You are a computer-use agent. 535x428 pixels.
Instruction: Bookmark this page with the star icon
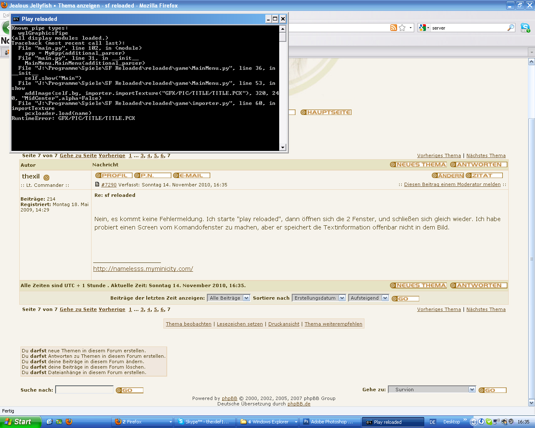coord(402,28)
